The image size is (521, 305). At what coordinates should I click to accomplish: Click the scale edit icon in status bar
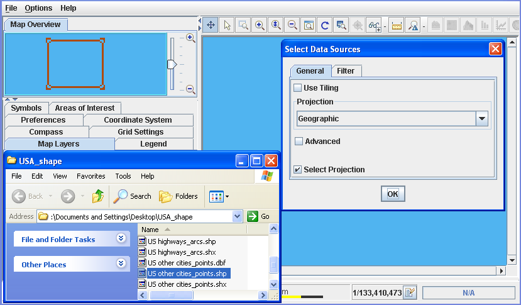pos(410,292)
